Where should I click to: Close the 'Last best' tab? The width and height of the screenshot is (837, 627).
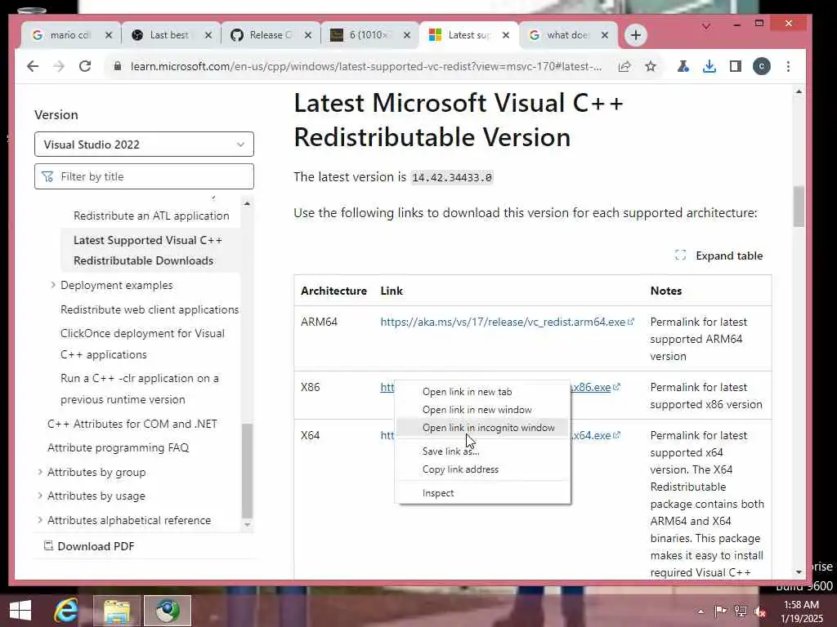[x=208, y=35]
